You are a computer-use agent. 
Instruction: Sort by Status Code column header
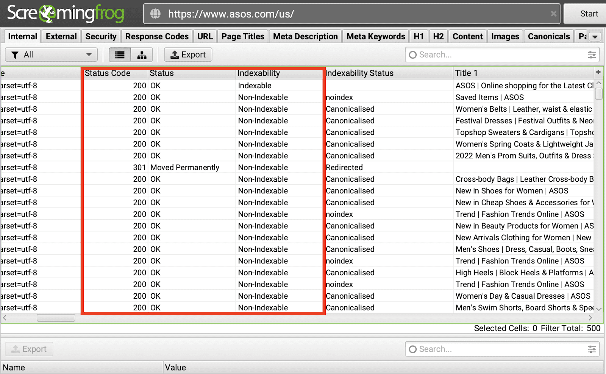point(115,73)
